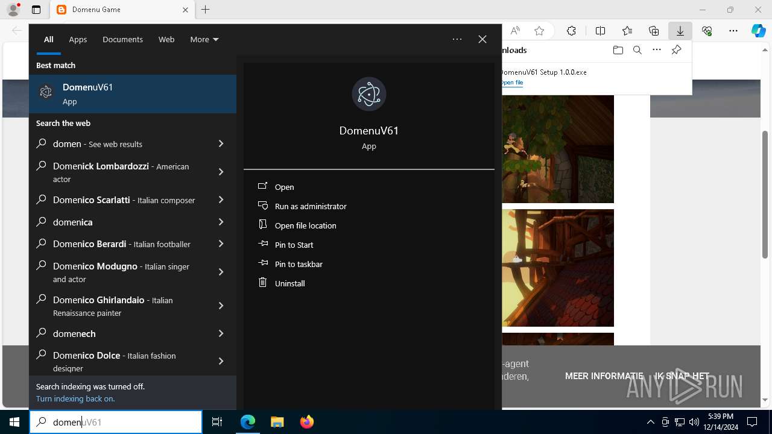
Task: Open Edge Settings and more menu
Action: click(x=733, y=31)
